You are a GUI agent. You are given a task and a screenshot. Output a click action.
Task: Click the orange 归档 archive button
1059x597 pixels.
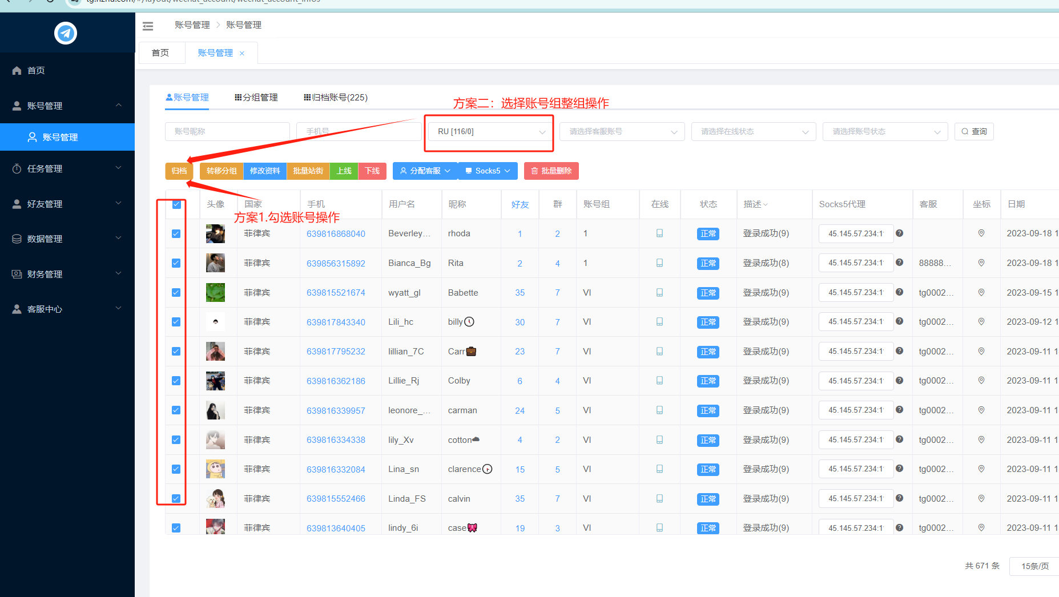(179, 171)
